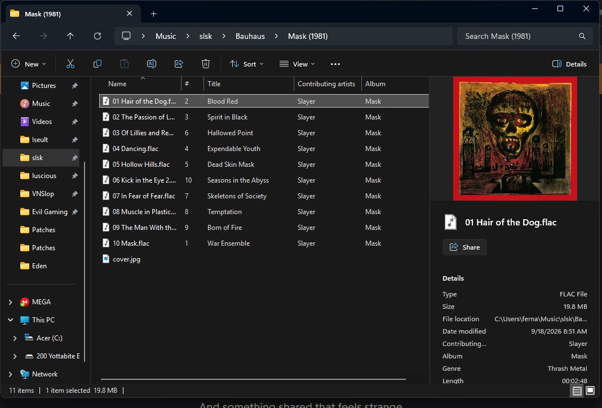This screenshot has height=408, width=602.
Task: Sort by # track number column header
Action: pos(192,83)
